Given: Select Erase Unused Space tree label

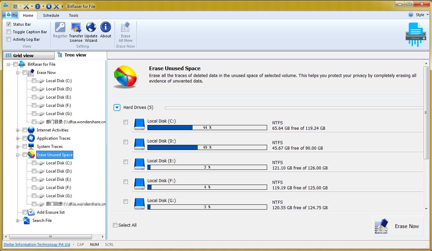Looking at the screenshot, I should [55, 155].
